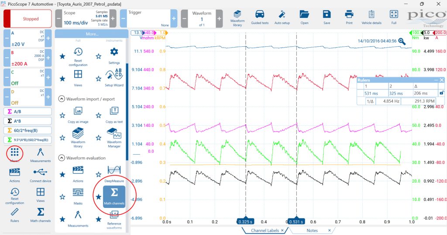Image resolution: width=447 pixels, height=235 pixels.
Task: Select the Rulers tool
Action: point(14,215)
